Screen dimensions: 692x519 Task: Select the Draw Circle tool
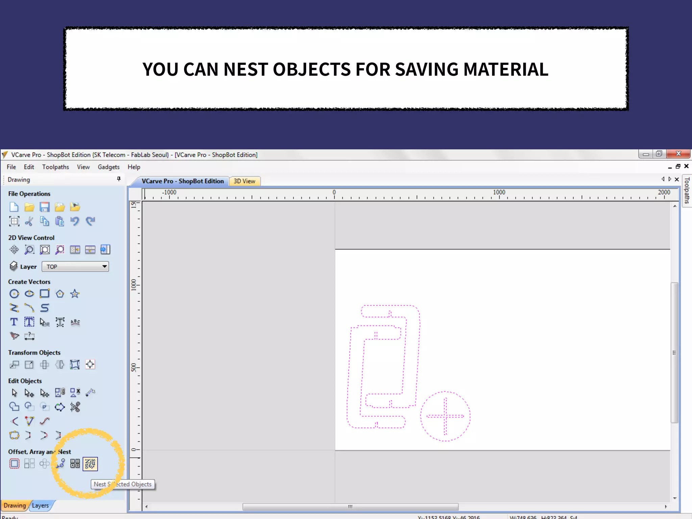(x=14, y=294)
